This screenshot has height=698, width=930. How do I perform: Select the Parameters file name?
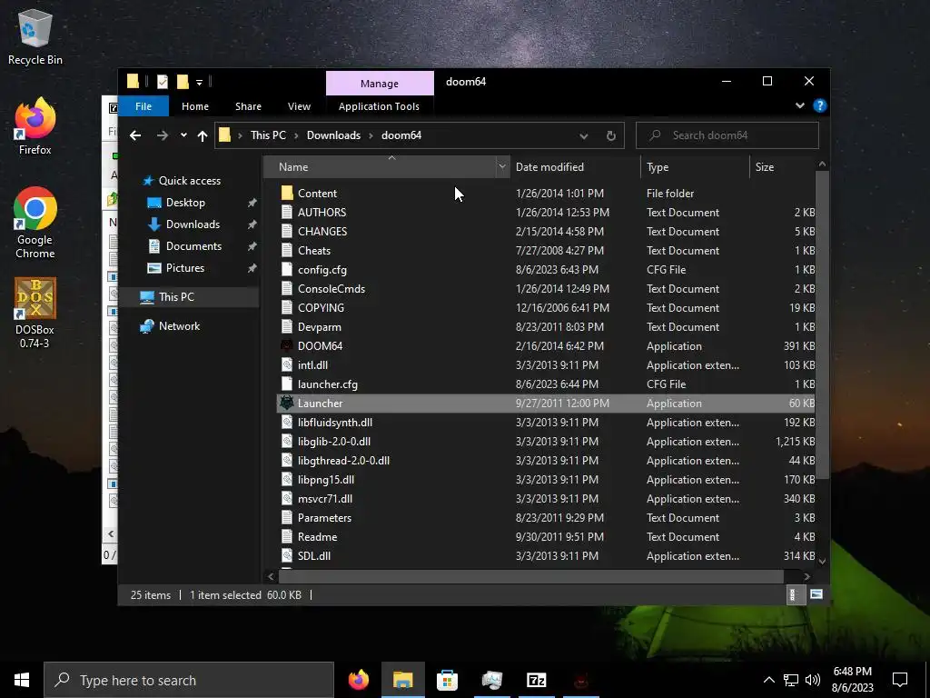pyautogui.click(x=324, y=517)
